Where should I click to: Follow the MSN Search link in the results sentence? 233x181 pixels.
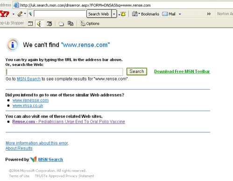[28, 79]
